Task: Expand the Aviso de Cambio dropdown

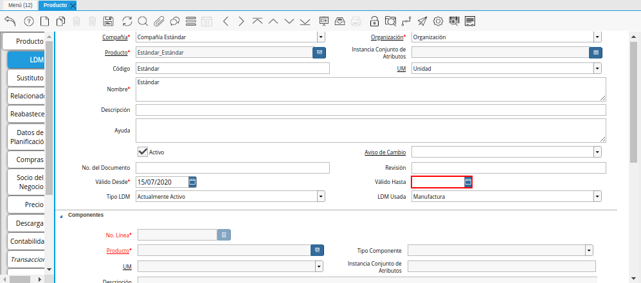Action: (597, 152)
